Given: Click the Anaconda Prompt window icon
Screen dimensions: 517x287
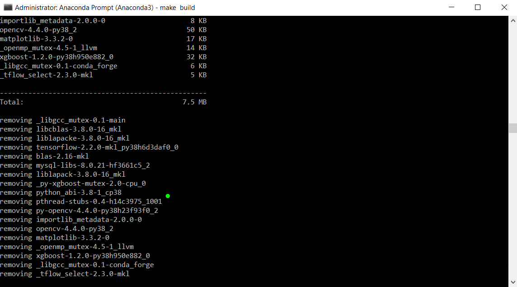Looking at the screenshot, I should (x=8, y=7).
